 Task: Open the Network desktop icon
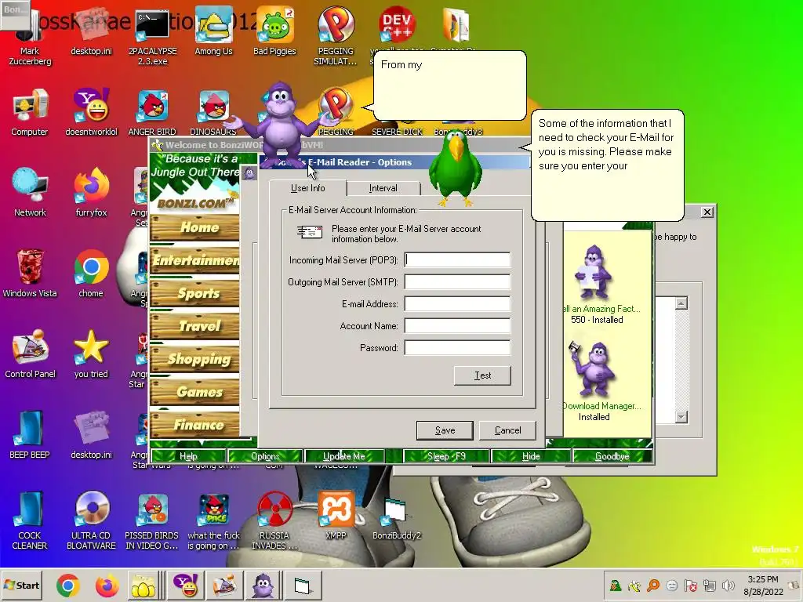point(30,192)
